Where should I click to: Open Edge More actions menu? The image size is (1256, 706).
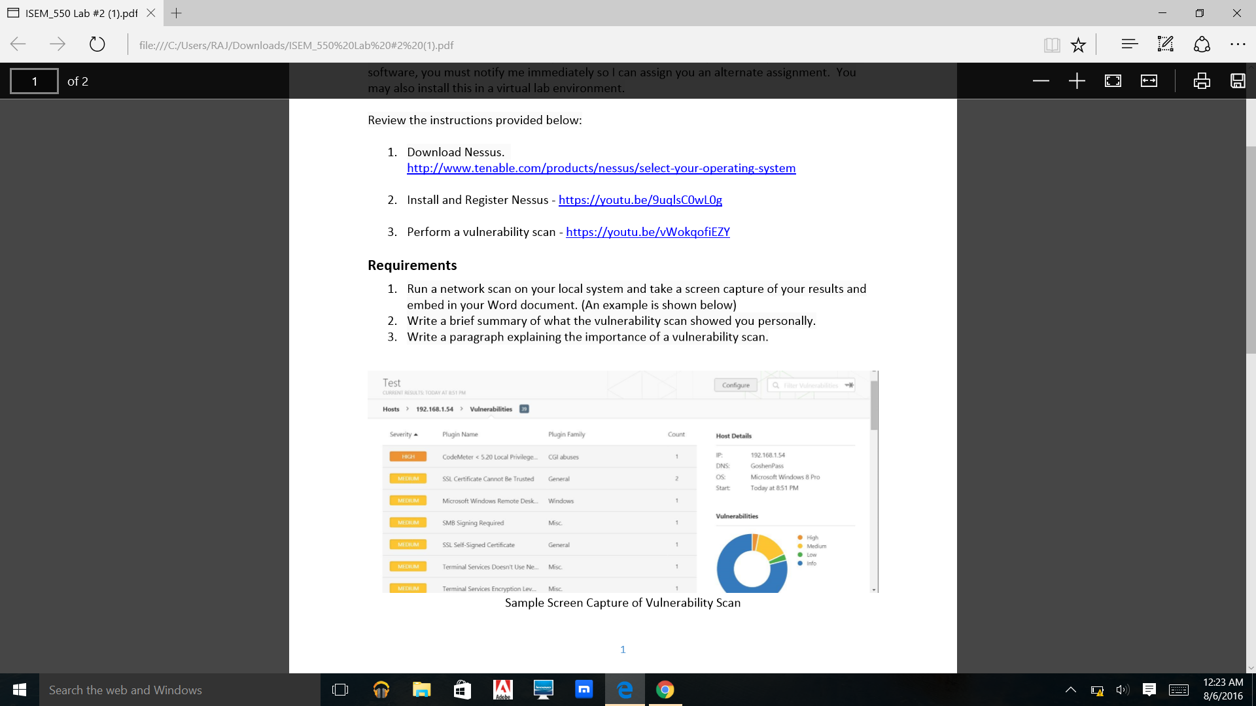coord(1238,44)
